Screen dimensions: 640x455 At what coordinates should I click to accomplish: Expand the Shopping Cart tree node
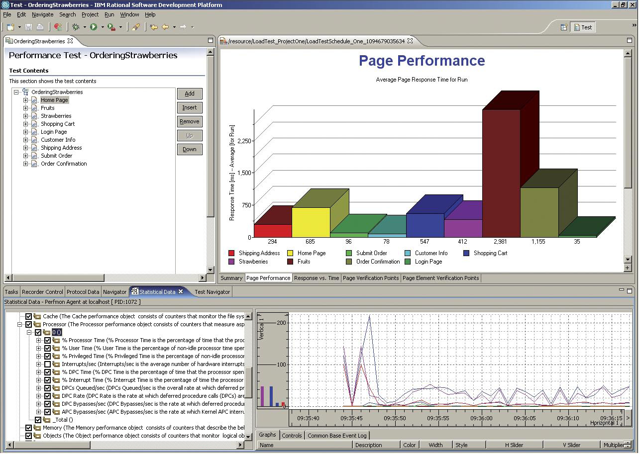[x=25, y=124]
